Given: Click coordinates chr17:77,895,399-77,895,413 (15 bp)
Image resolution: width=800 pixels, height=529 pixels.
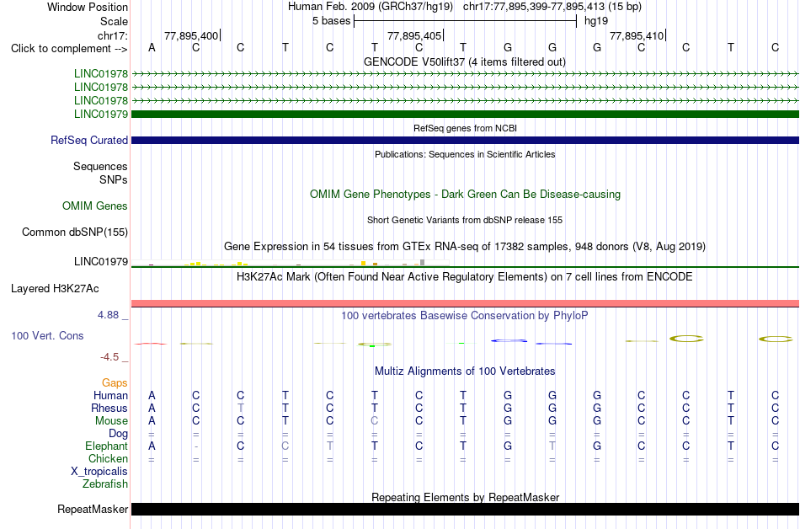Looking at the screenshot, I should point(552,7).
